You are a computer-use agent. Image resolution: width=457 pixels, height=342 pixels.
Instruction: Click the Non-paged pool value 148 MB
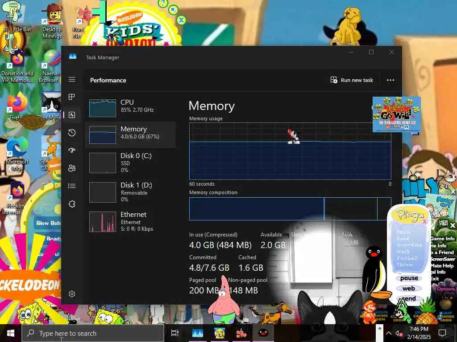tap(243, 290)
